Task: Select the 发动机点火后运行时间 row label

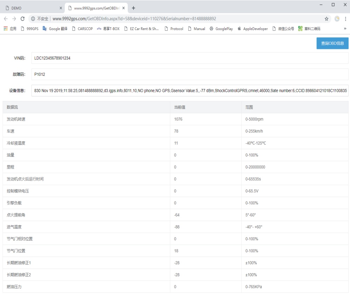Action: (25, 179)
